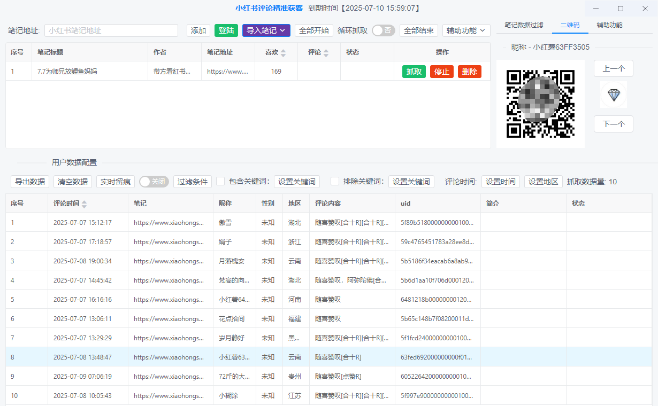Image resolution: width=658 pixels, height=406 pixels.
Task: End all tasks with 全部结束
Action: click(419, 30)
